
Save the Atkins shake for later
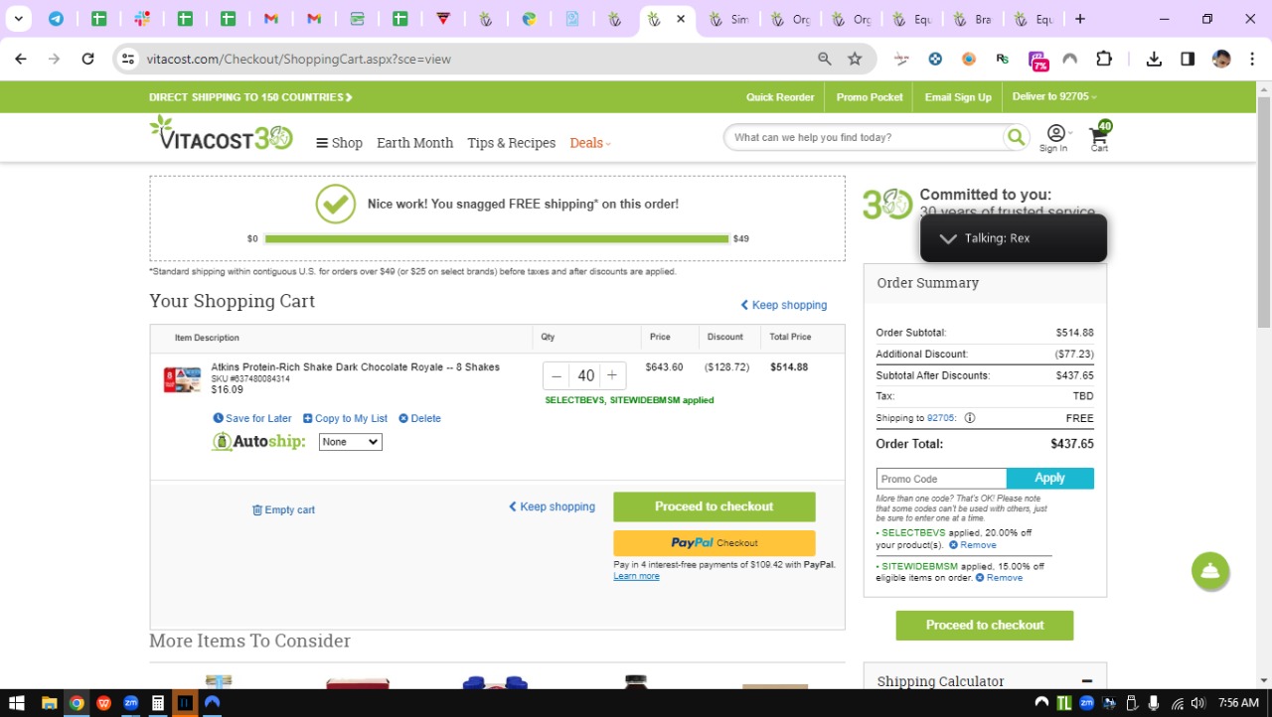point(252,418)
